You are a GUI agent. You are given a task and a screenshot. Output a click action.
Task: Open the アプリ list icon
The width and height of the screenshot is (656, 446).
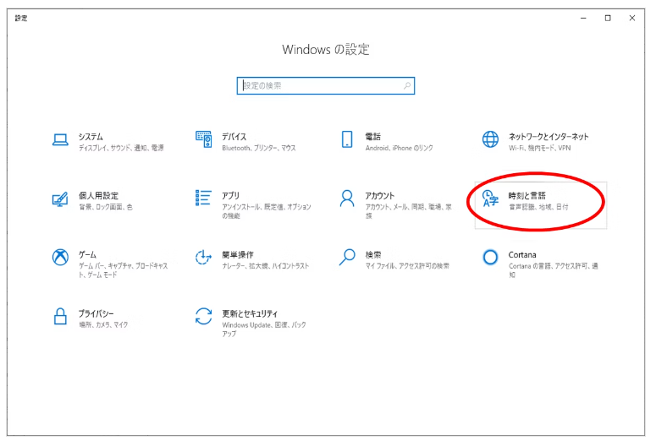[203, 199]
